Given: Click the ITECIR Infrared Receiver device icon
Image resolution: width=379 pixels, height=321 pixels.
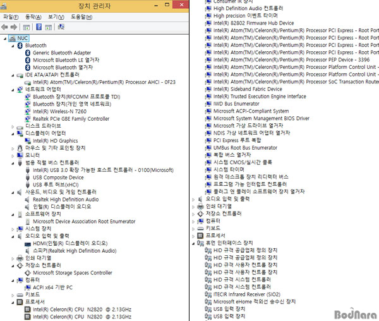Looking at the screenshot, I should coord(208,294).
